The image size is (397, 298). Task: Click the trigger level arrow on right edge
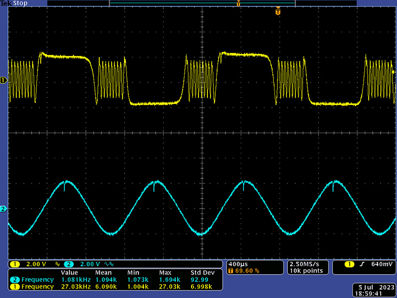point(394,72)
